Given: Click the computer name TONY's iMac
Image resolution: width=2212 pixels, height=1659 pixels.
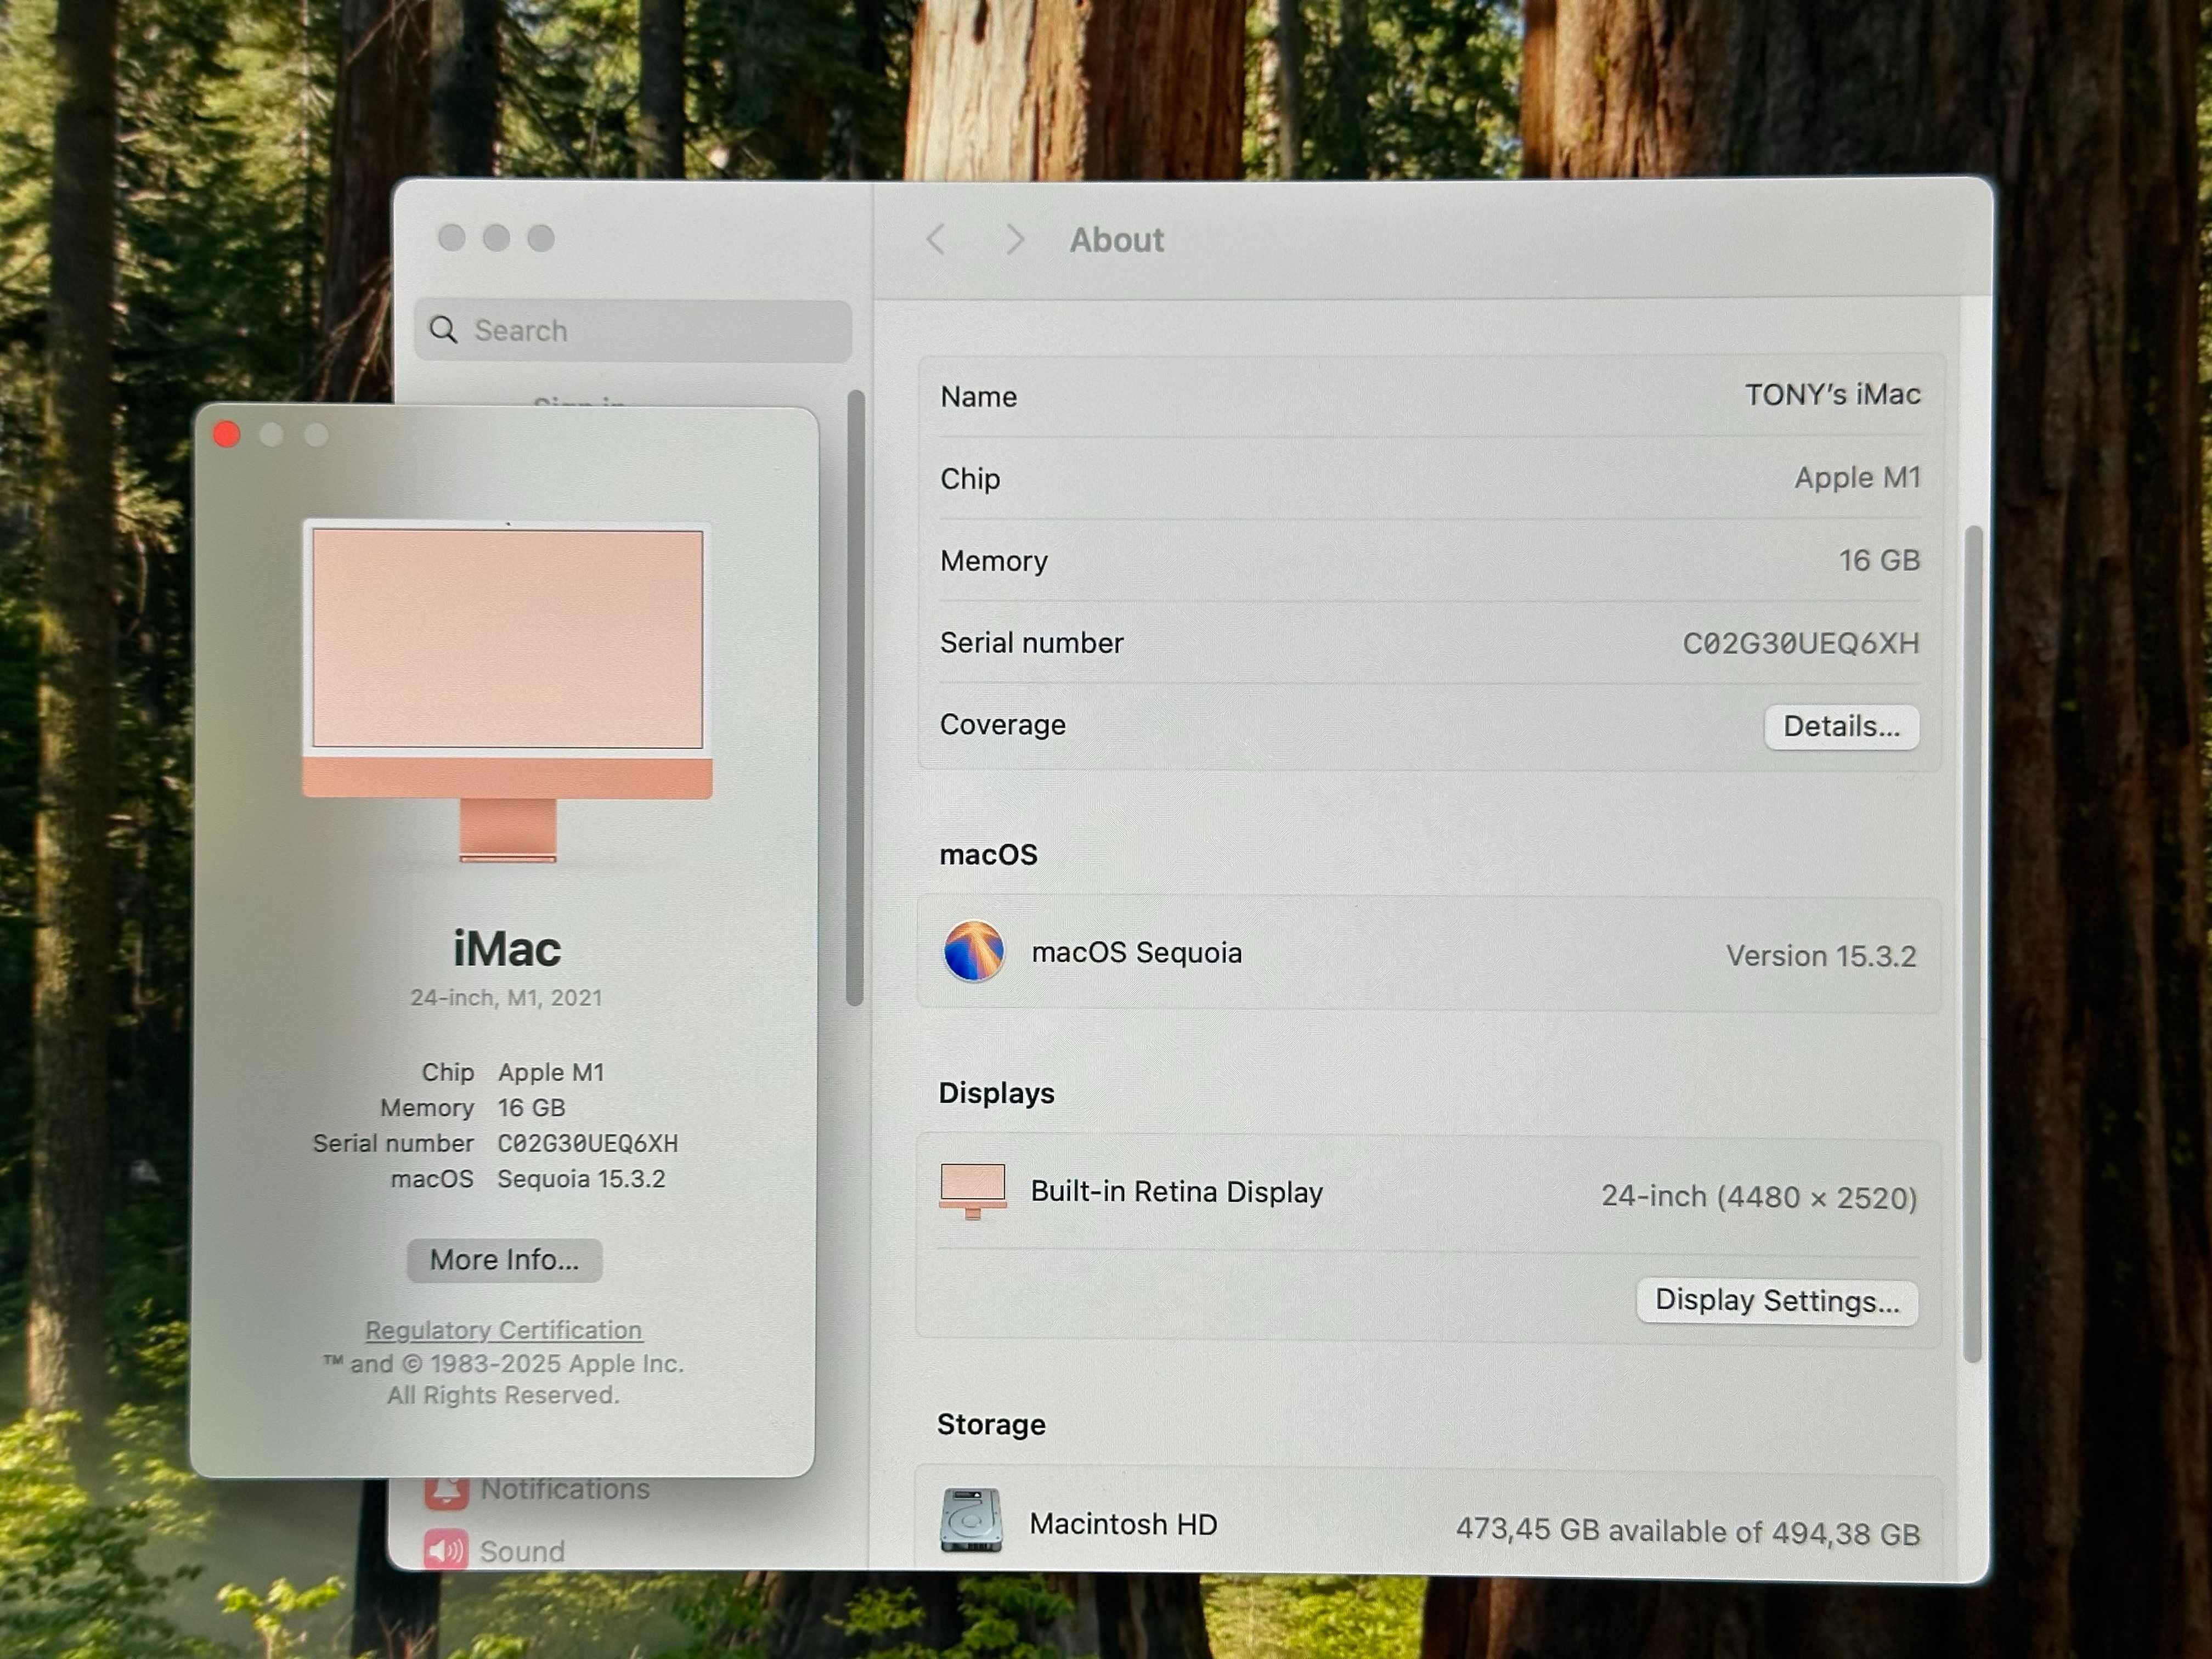Looking at the screenshot, I should [x=1832, y=395].
